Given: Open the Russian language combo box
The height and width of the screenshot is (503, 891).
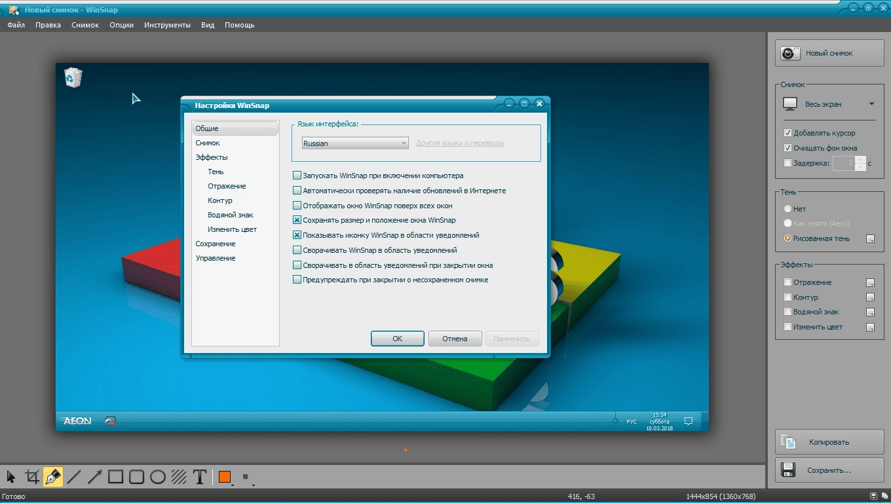Looking at the screenshot, I should coord(354,143).
